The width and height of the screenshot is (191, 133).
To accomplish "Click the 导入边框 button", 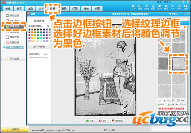I will pyautogui.click(x=14, y=59).
